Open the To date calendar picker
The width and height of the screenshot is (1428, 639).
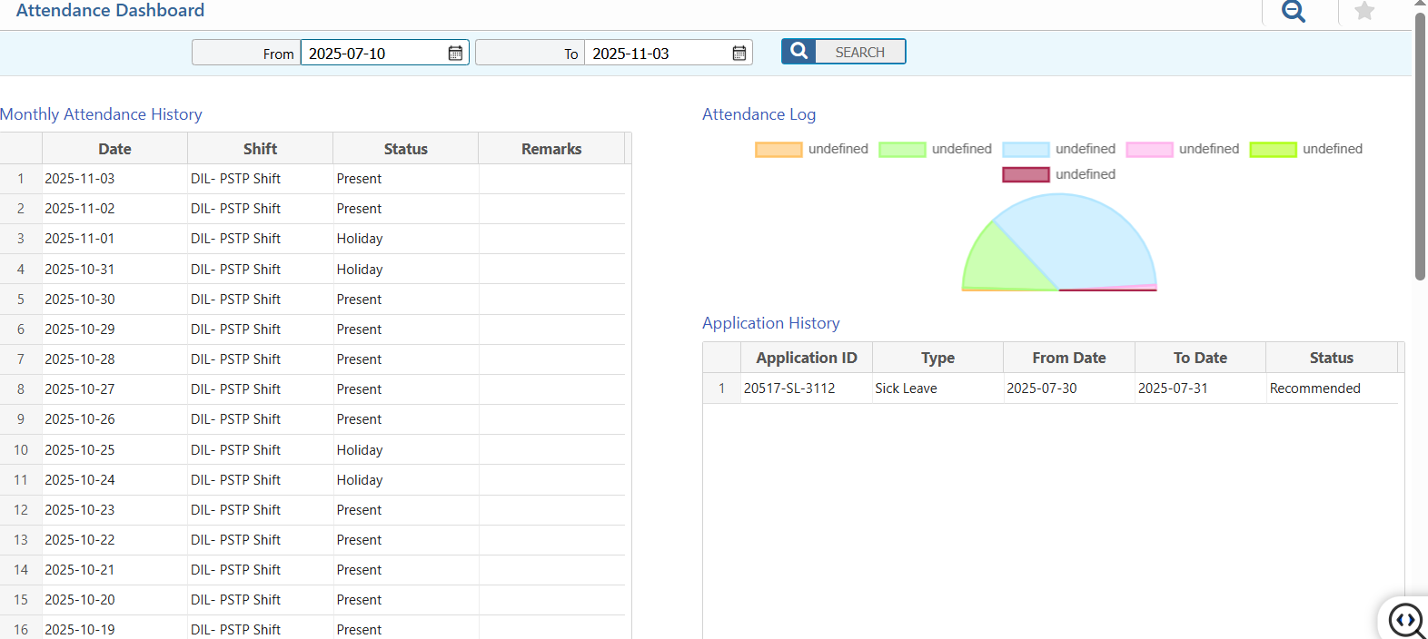(x=739, y=54)
